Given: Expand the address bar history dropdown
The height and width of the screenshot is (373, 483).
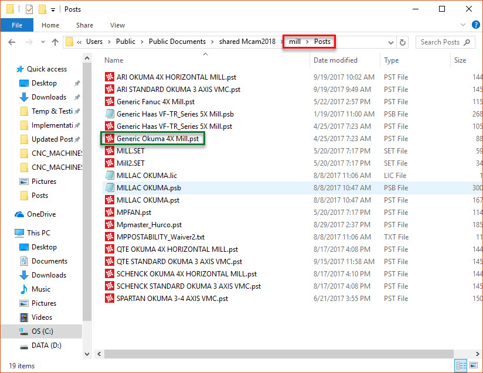Looking at the screenshot, I should (390, 43).
